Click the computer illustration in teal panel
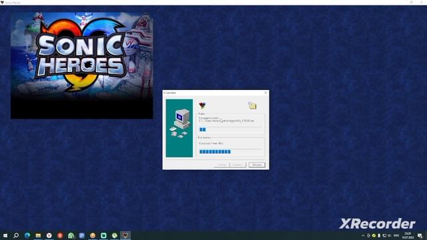The image size is (427, 240). (x=179, y=123)
